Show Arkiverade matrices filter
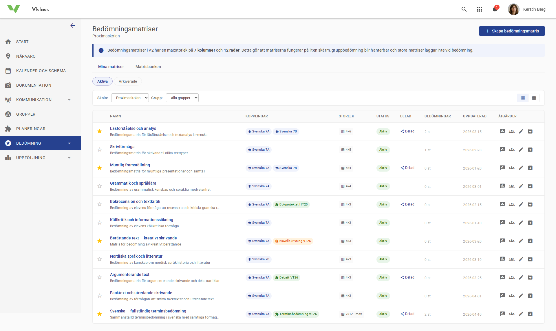Viewport: 556px width, 331px height. tap(128, 81)
